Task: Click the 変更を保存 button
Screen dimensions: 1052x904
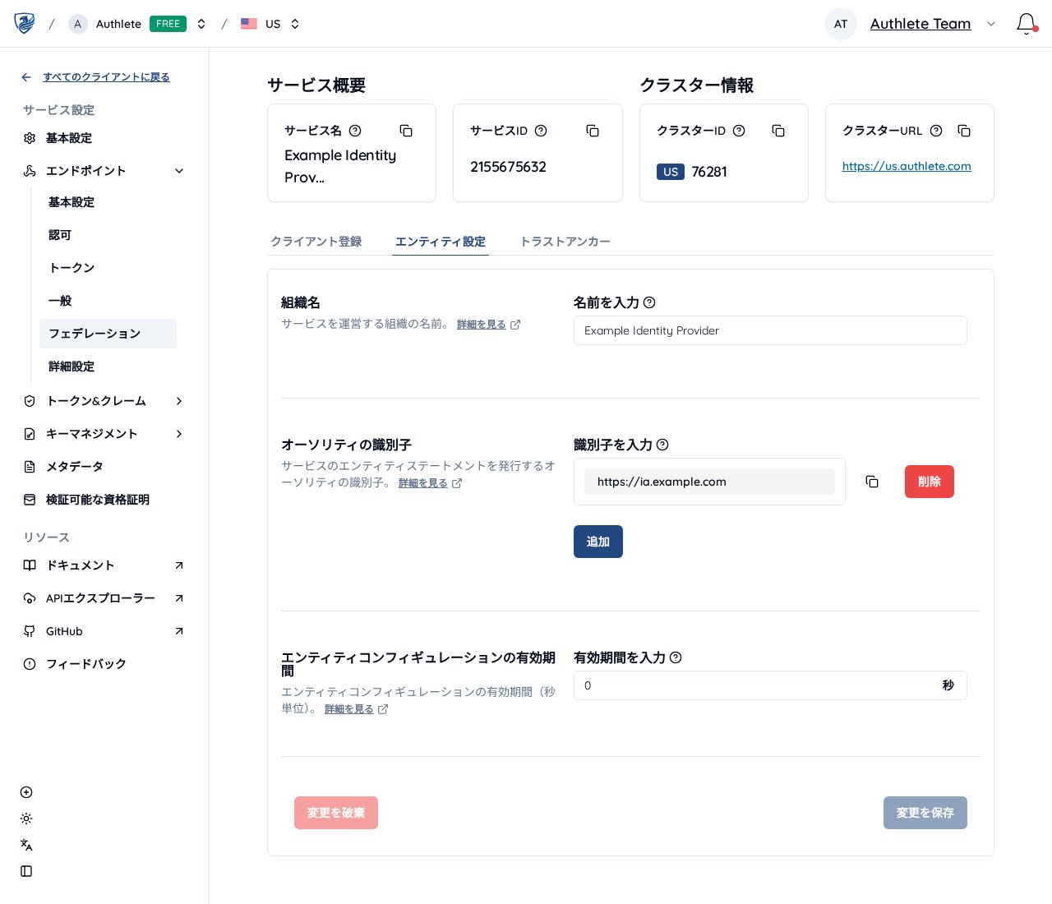Action: [925, 813]
